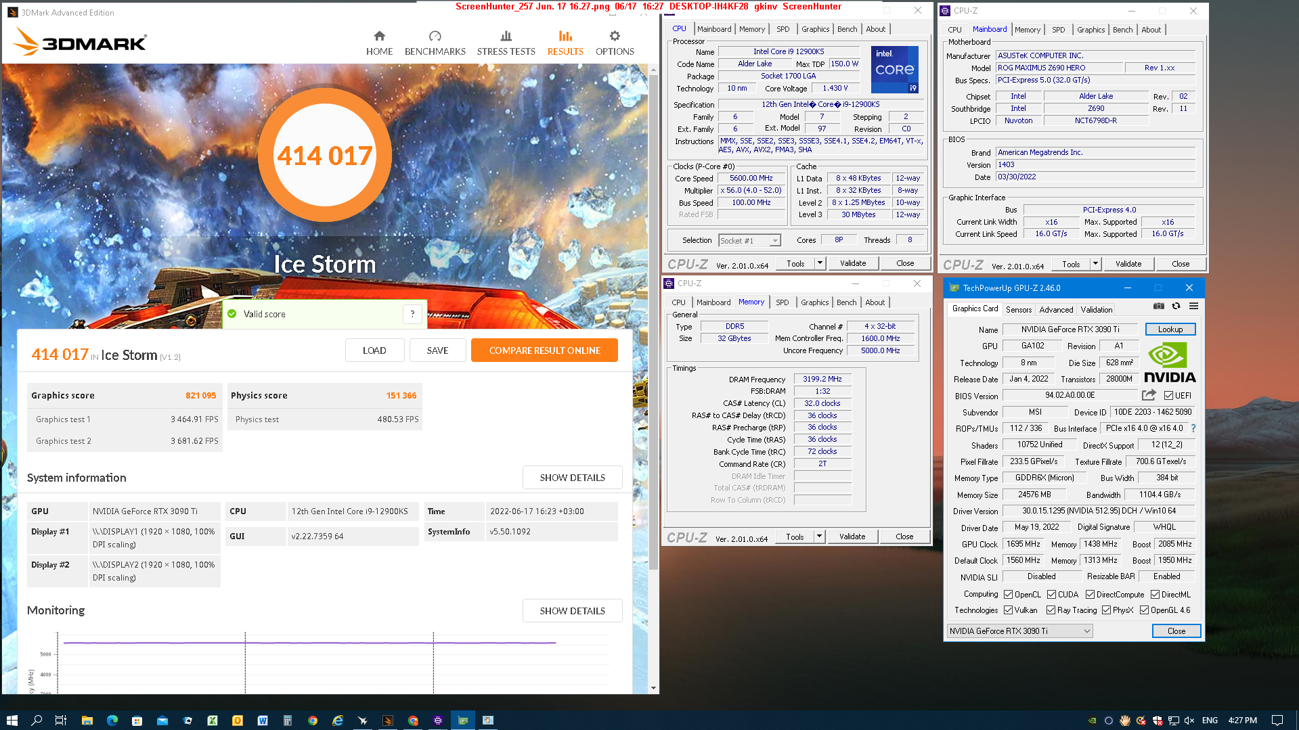The height and width of the screenshot is (730, 1299).
Task: Toggle the DirectCompute checkbox
Action: tap(1090, 595)
